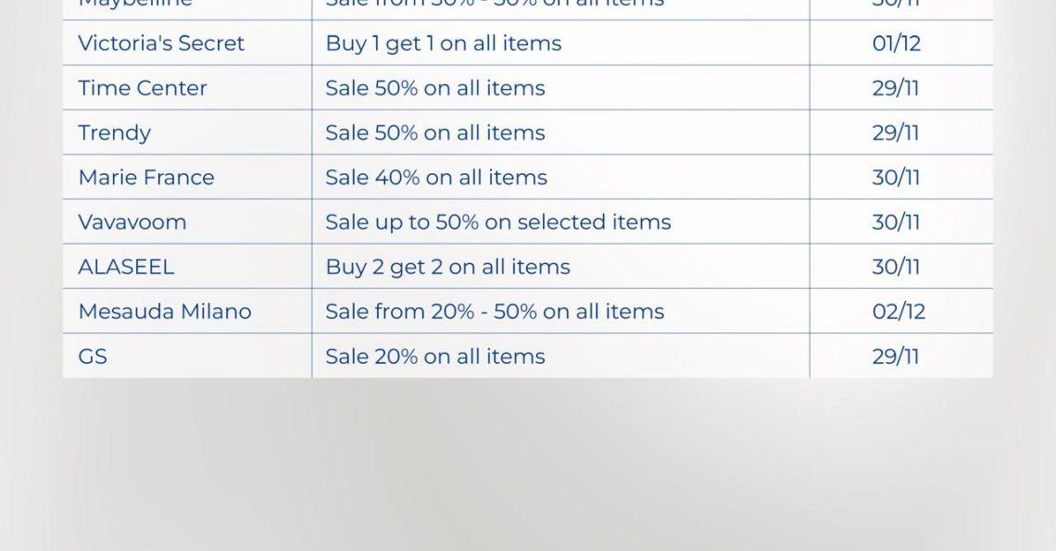Screen dimensions: 1056x551
Task: Select the 30/11 date in the ALASEEL row
Action: tap(896, 267)
